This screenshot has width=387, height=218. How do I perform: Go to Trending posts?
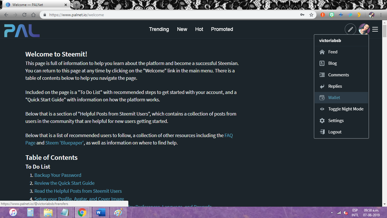pyautogui.click(x=159, y=29)
